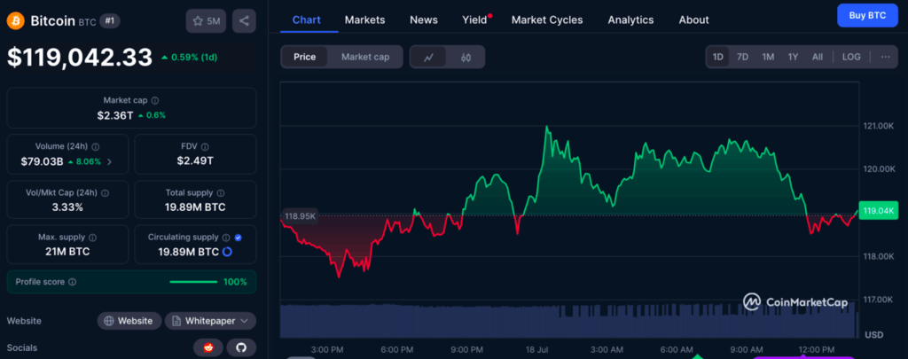This screenshot has height=359, width=908.
Task: Open the share button
Action: pyautogui.click(x=245, y=21)
